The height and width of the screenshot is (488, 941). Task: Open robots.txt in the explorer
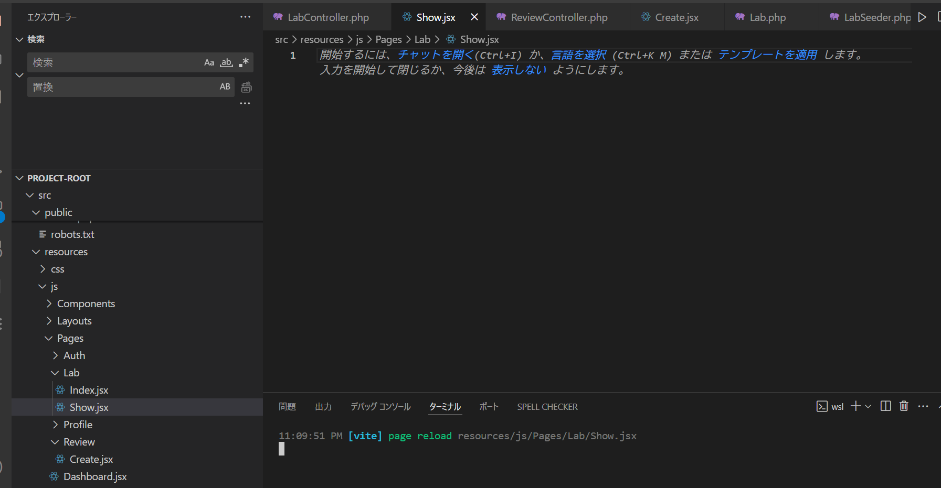point(138,234)
